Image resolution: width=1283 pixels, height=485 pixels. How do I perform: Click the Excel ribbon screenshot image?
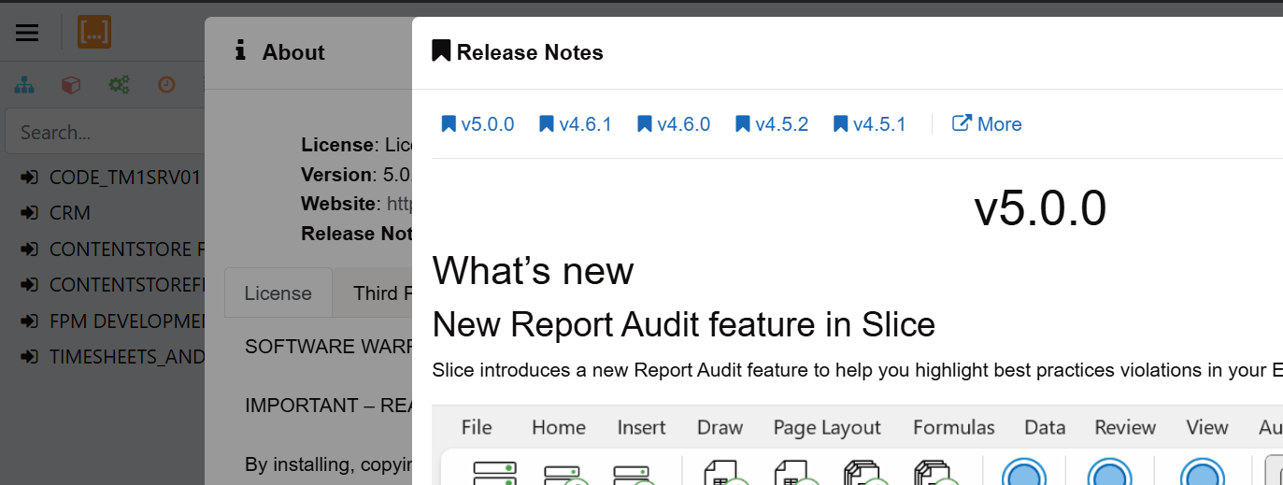[x=857, y=446]
